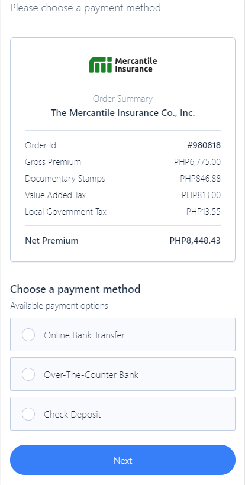Screen dimensions: 245x485
Task: Click the Net Premium amount PHP8,448.43
Action: [195, 241]
